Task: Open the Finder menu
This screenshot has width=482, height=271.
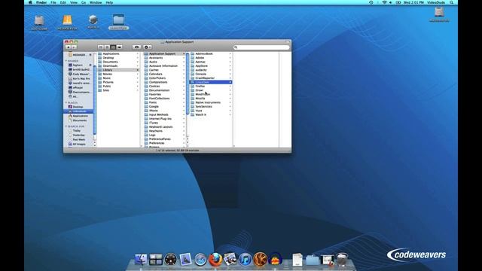Action: (x=41, y=2)
